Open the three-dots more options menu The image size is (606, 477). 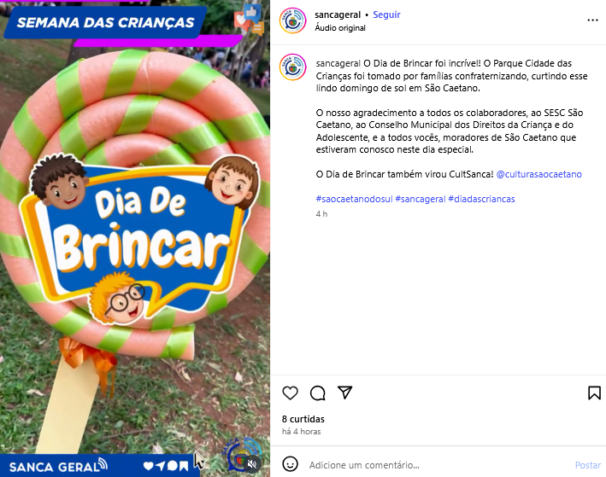coord(592,20)
